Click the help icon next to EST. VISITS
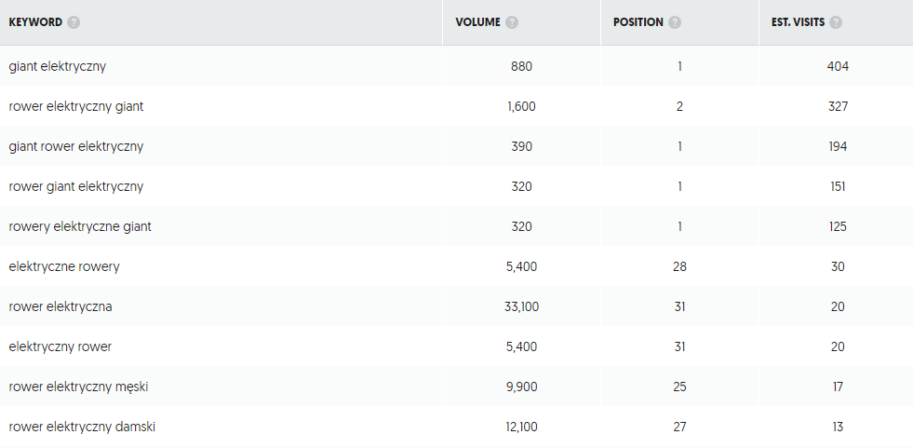 coord(836,22)
